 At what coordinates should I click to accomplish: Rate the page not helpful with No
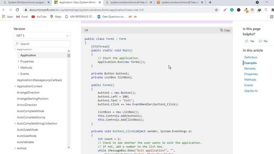pos(263,41)
